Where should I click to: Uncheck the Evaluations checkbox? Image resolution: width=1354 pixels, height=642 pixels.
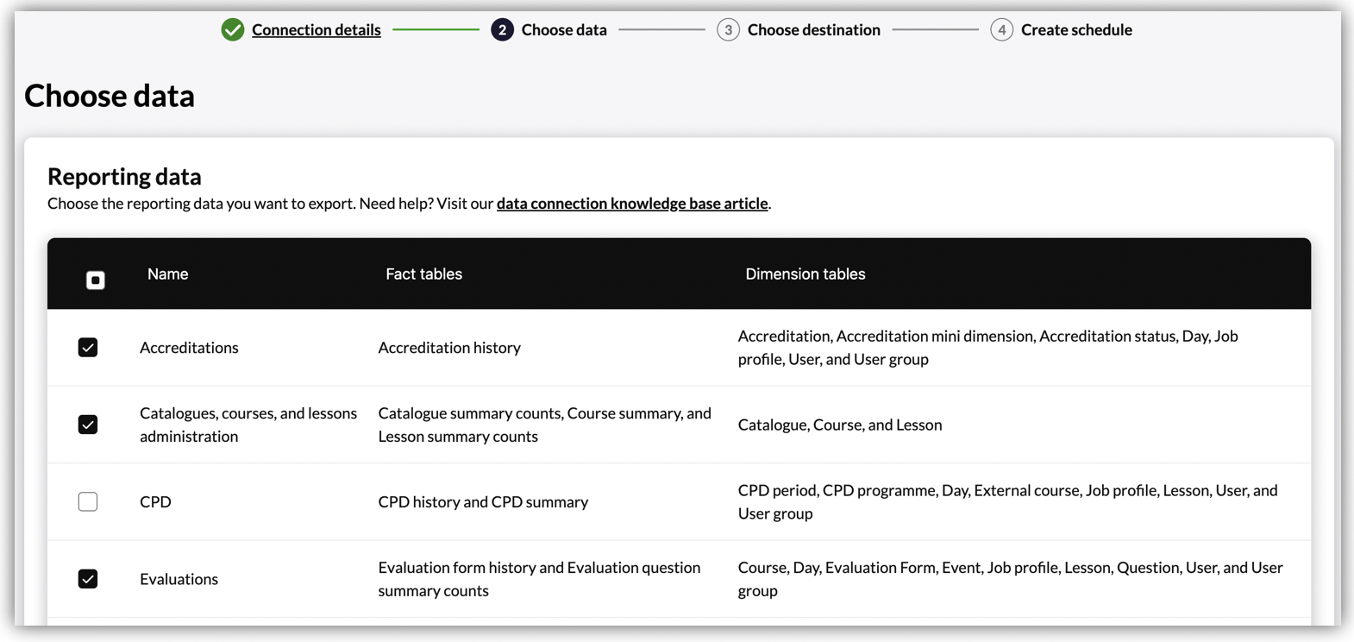pos(88,579)
